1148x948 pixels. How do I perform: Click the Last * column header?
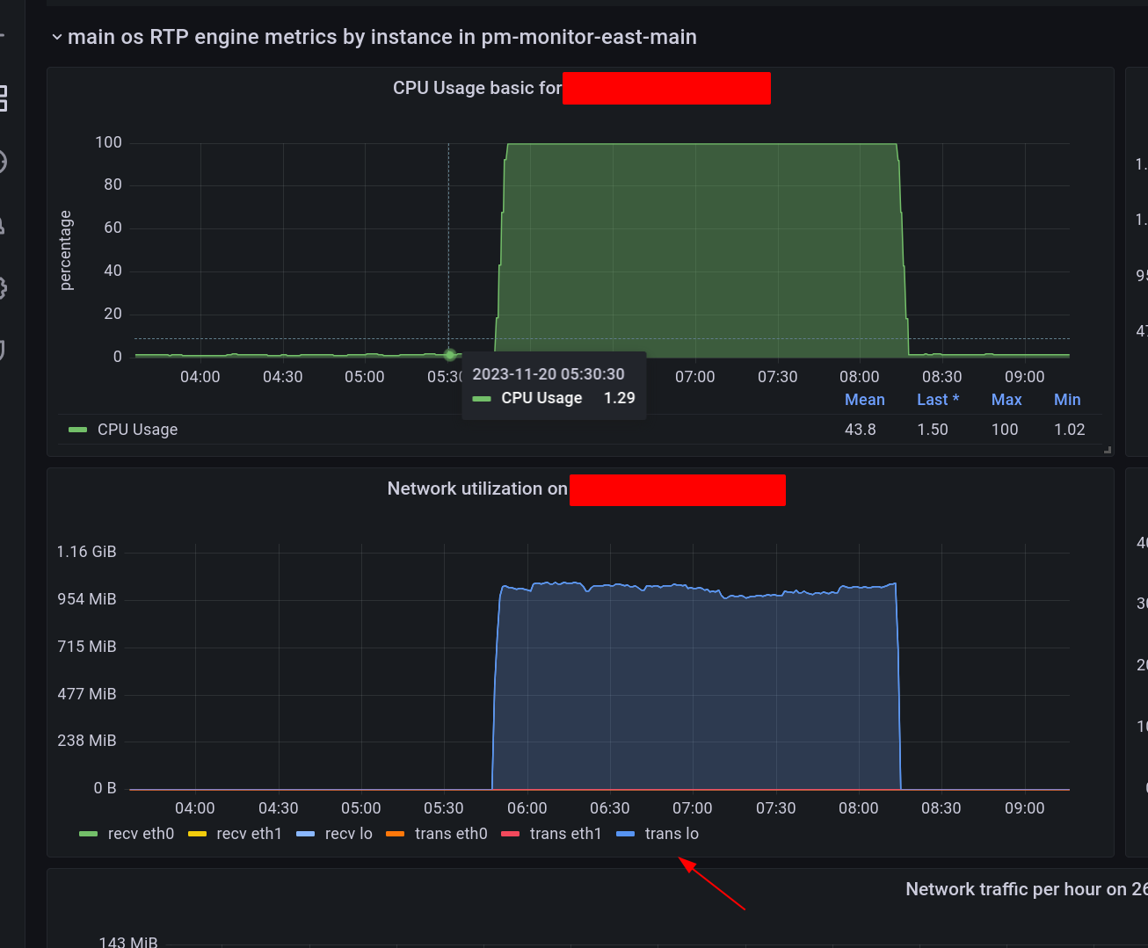(x=937, y=399)
